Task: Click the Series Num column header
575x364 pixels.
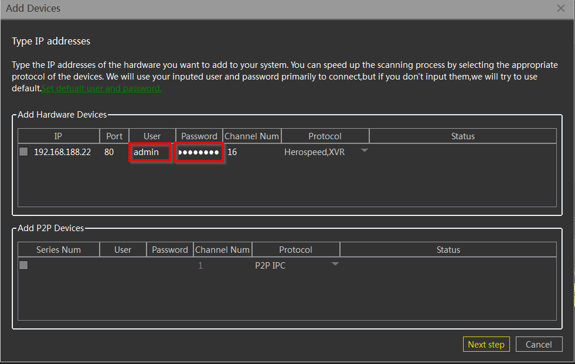Action: tap(59, 250)
